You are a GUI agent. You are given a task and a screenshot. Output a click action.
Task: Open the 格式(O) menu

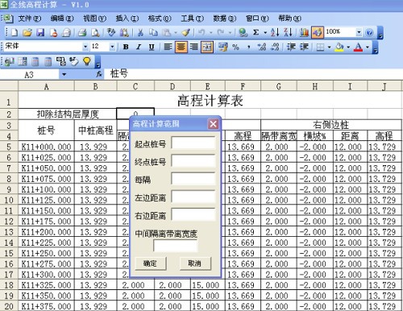pyautogui.click(x=160, y=19)
